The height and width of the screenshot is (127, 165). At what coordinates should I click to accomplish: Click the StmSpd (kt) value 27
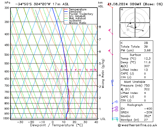coord(146,120)
